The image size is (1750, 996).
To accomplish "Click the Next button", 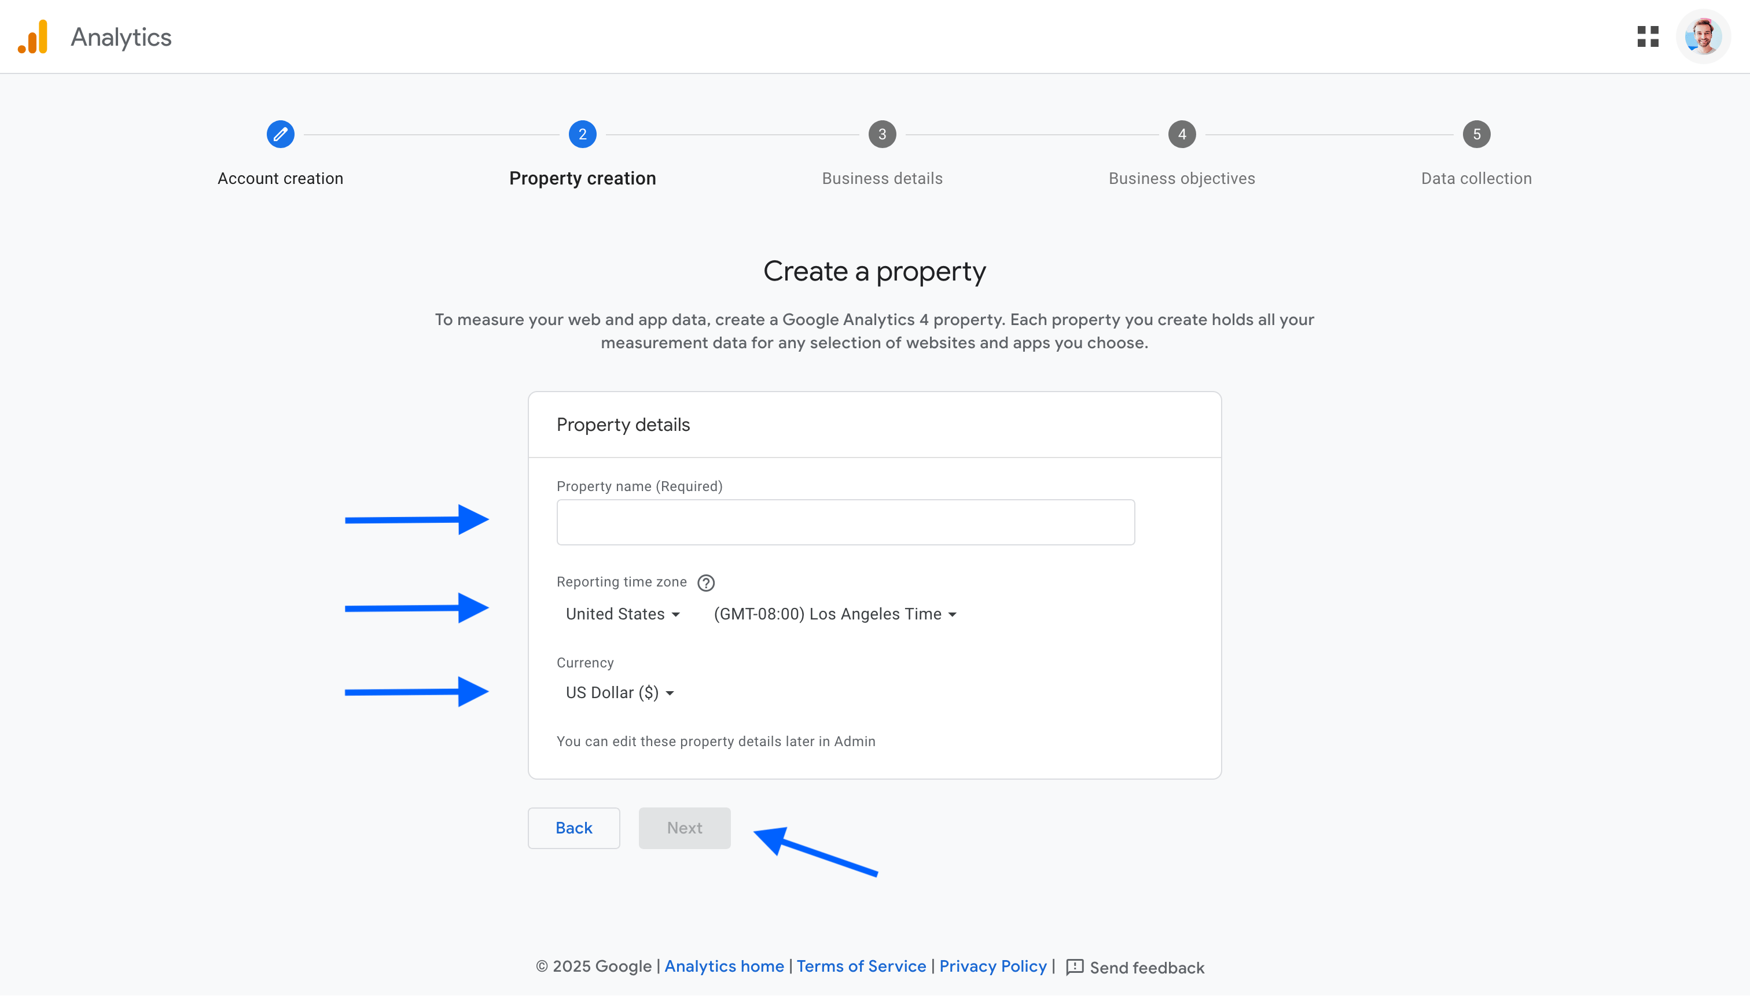I will pos(684,828).
